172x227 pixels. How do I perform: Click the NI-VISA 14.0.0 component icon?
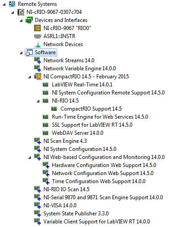[x=38, y=206]
